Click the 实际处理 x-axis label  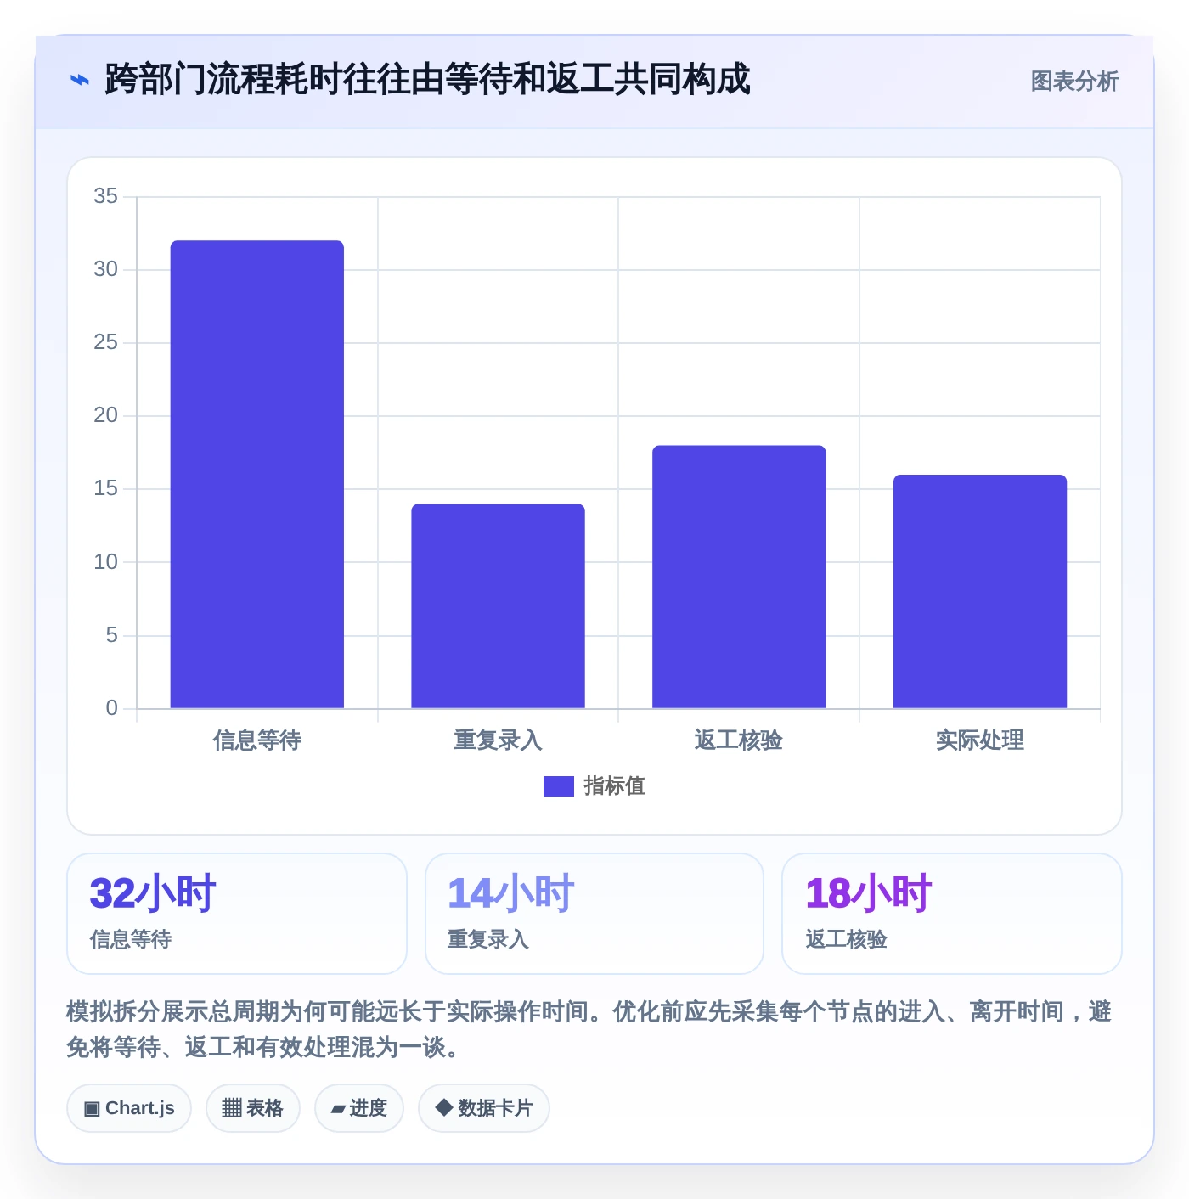980,740
